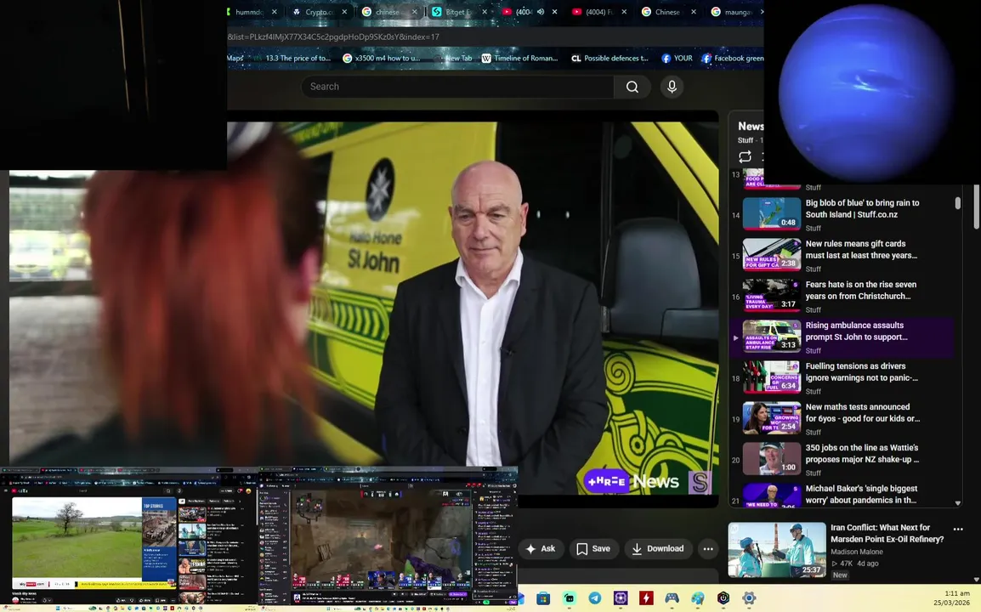Viewport: 981px width, 612px height.
Task: Open the purple chip app in taskbar
Action: click(620, 598)
